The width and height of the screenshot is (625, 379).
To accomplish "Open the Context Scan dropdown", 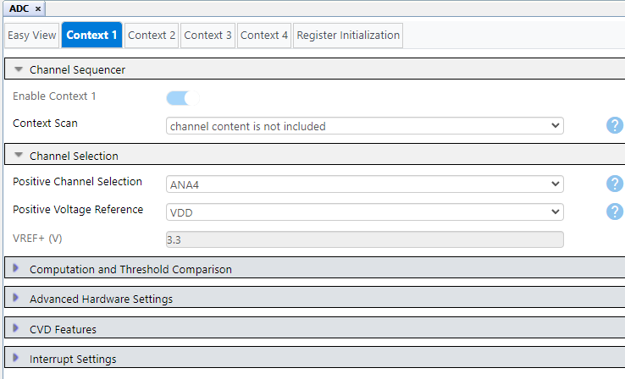I will click(364, 126).
